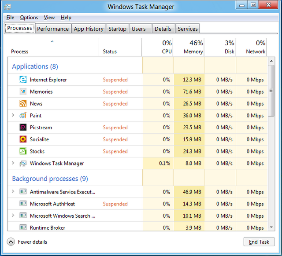Click the Windows Task Manager row icon
The image size is (282, 256).
[23, 163]
